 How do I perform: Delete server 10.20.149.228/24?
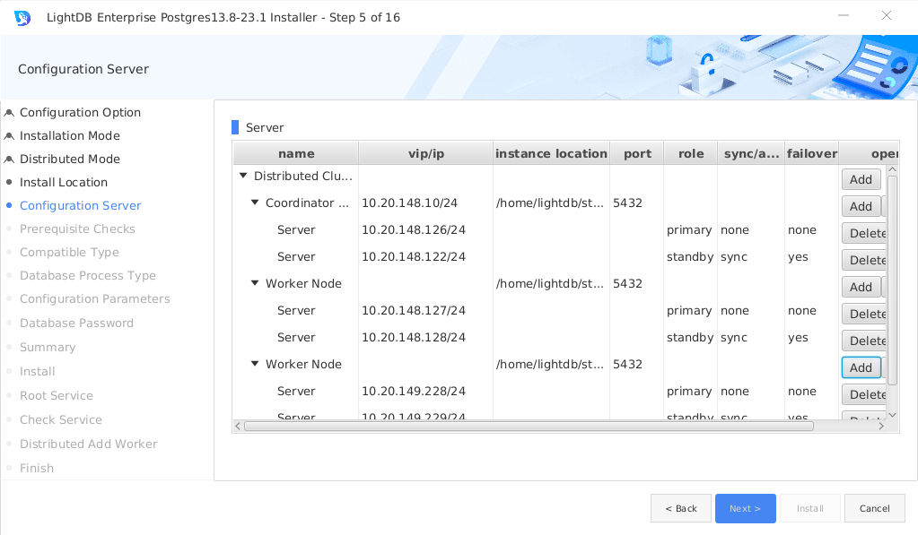pyautogui.click(x=864, y=394)
